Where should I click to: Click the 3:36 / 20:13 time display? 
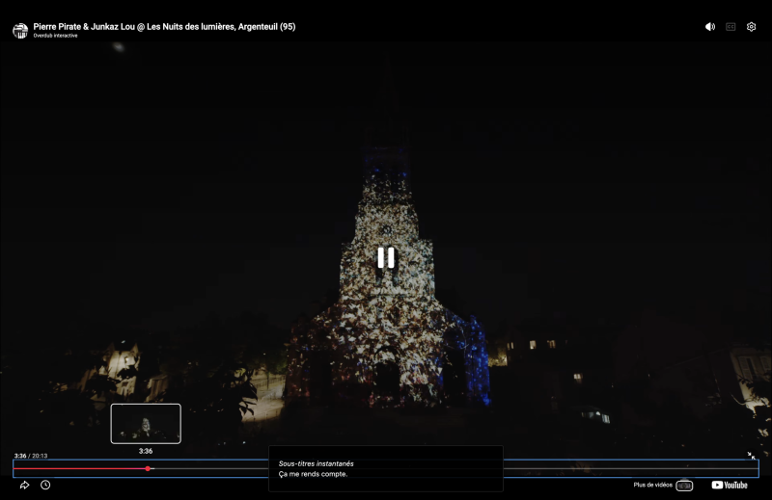pyautogui.click(x=31, y=456)
